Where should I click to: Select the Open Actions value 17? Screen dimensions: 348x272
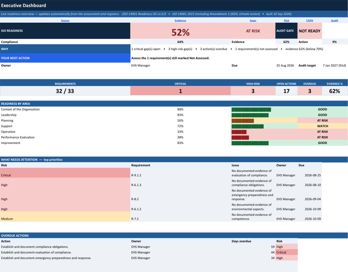click(286, 91)
